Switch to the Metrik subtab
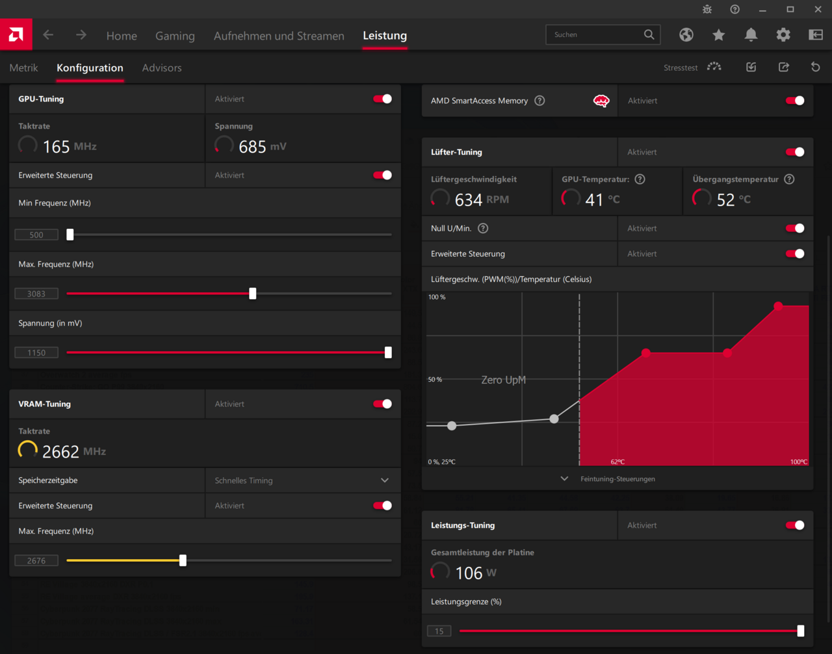This screenshot has height=654, width=832. point(23,68)
